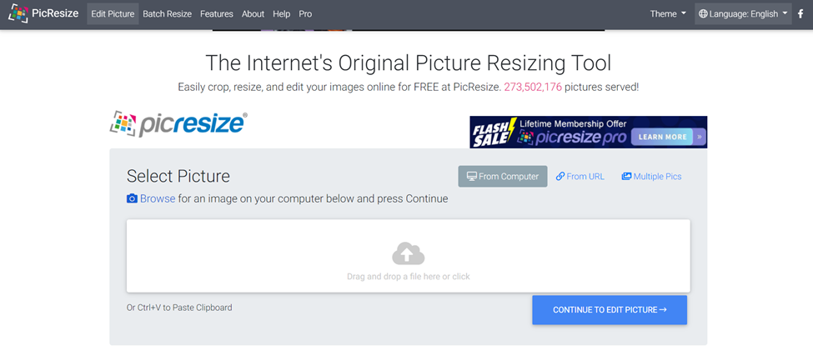Switch to From URL option
The height and width of the screenshot is (351, 813).
pyautogui.click(x=580, y=176)
